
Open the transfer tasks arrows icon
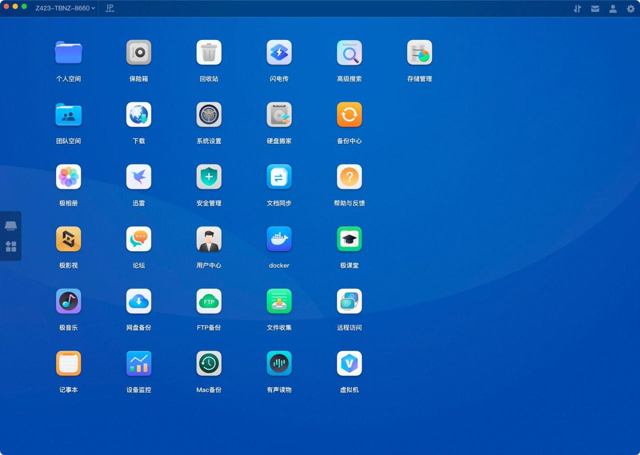(577, 8)
